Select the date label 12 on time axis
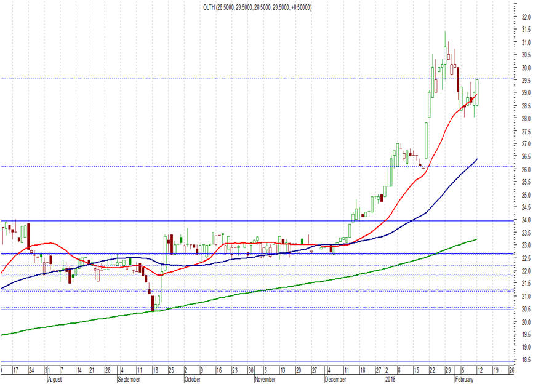533x384 pixels. [x=480, y=370]
